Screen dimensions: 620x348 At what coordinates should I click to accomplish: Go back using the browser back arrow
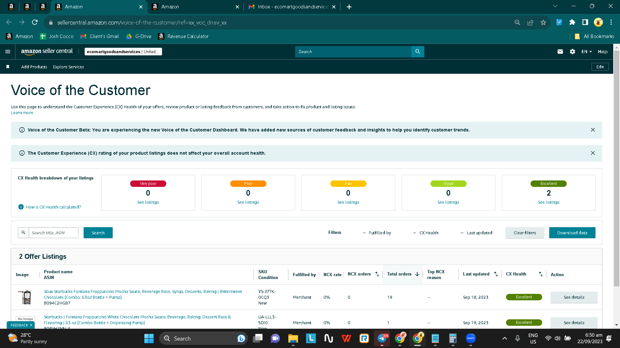9,22
